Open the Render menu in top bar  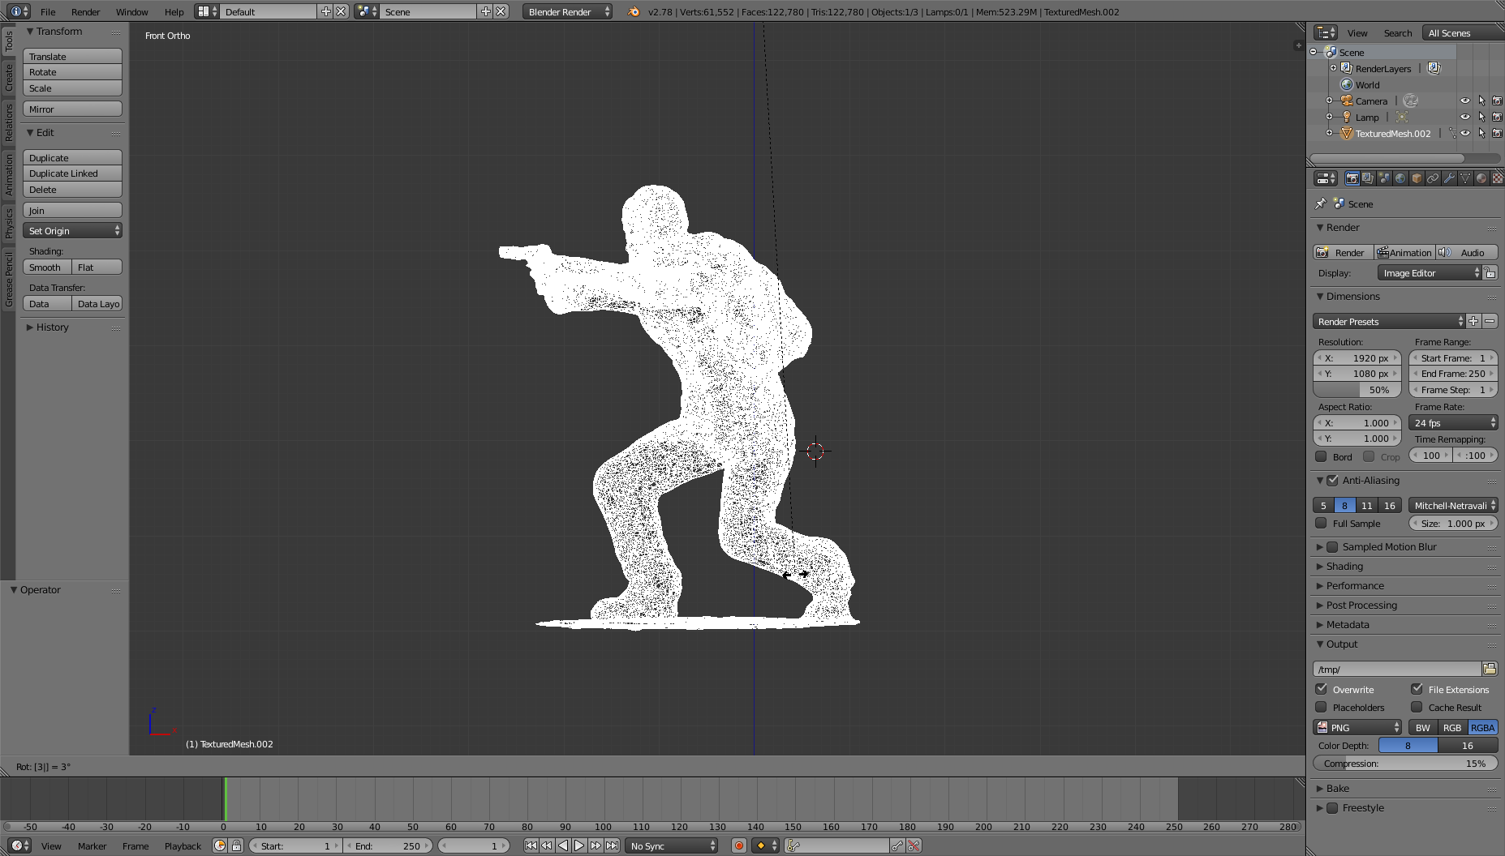click(85, 11)
